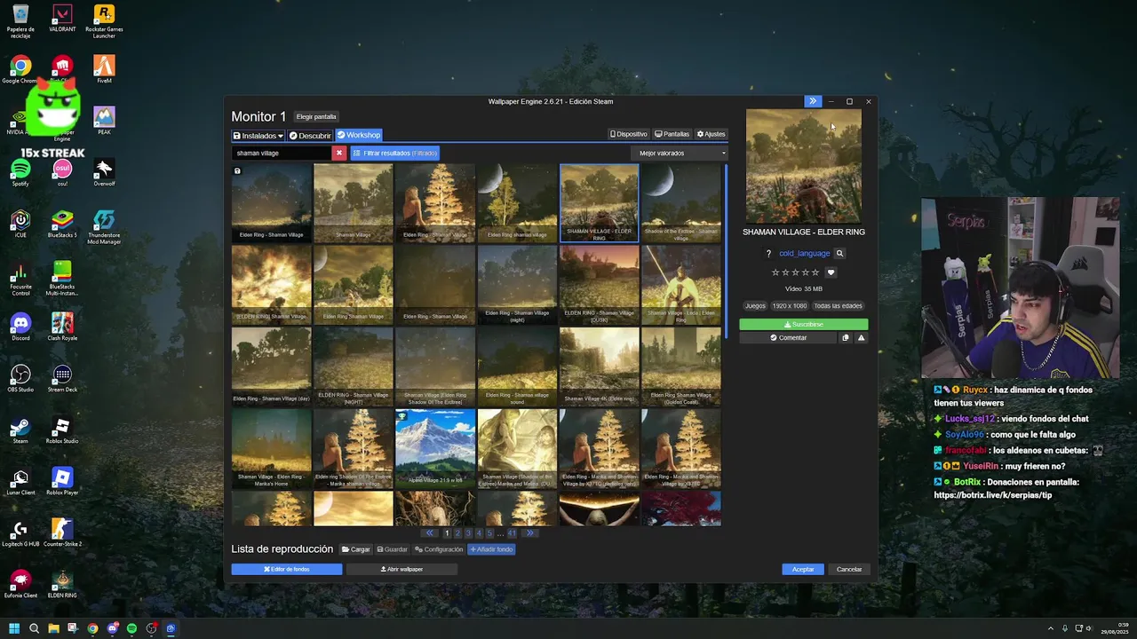Select the Alpine Village thumbnail
Image resolution: width=1137 pixels, height=639 pixels.
(435, 447)
